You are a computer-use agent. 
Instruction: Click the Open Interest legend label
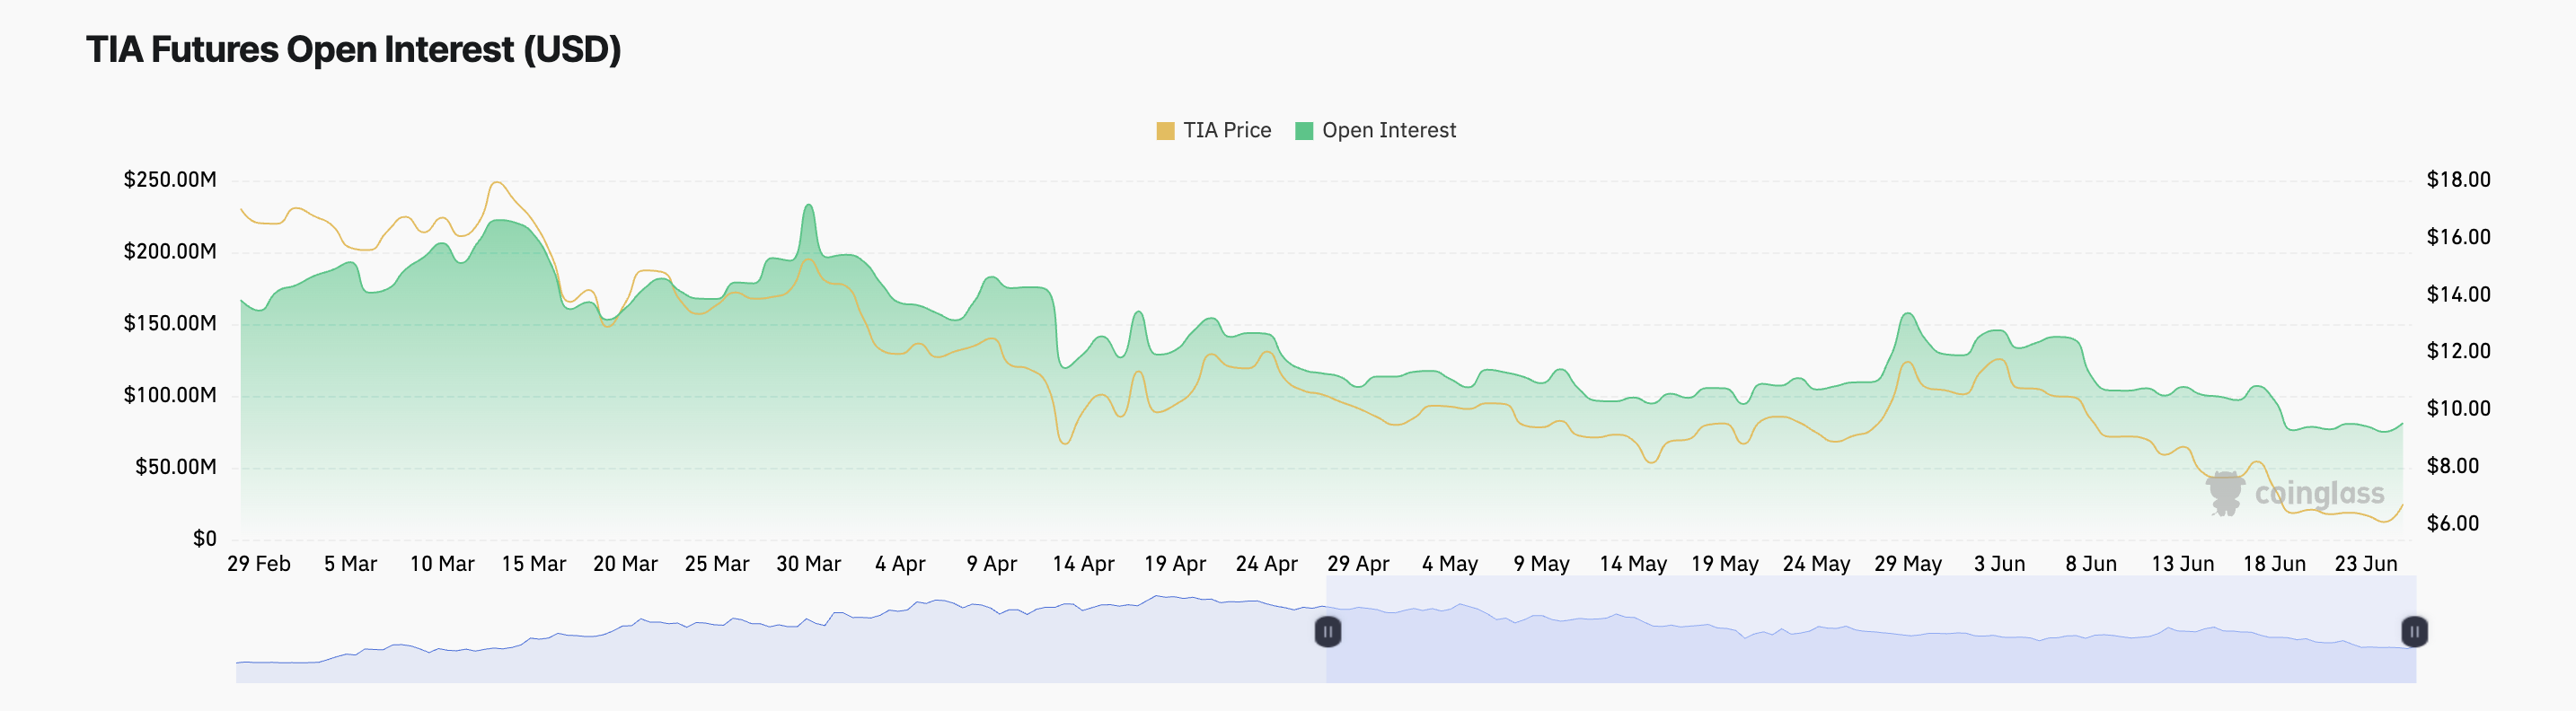[1388, 131]
